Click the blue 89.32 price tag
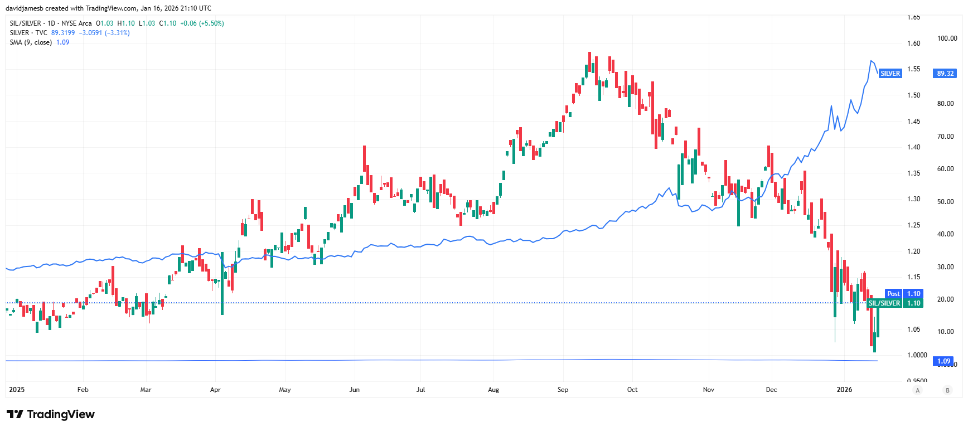This screenshot has height=431, width=968. 945,74
